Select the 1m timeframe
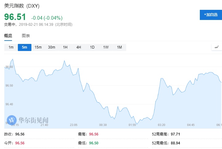222x149 pixels. pyautogui.click(x=11, y=47)
